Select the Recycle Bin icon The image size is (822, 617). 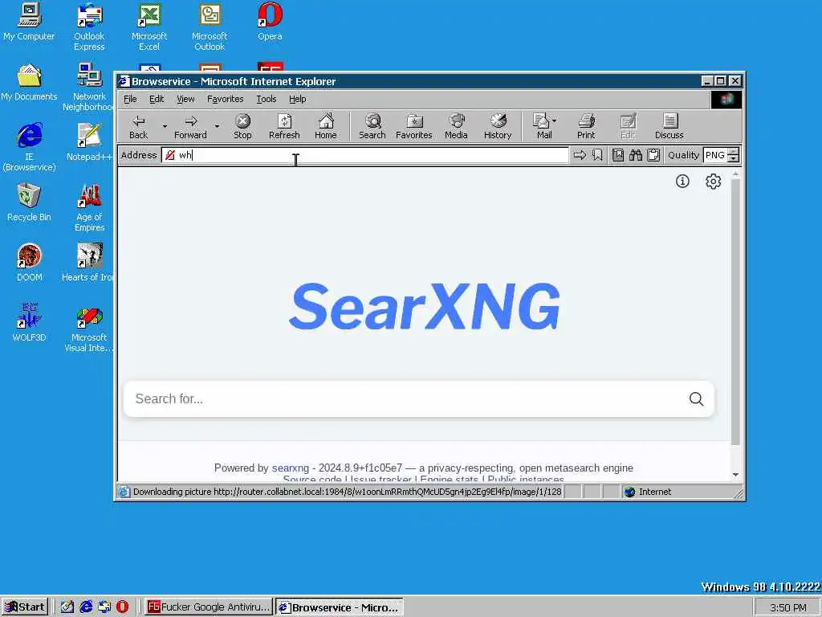coord(29,203)
